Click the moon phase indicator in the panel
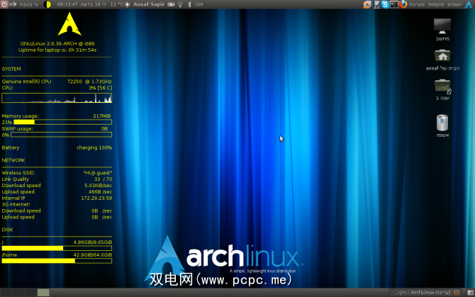This screenshot has height=297, width=475. coord(47,4)
